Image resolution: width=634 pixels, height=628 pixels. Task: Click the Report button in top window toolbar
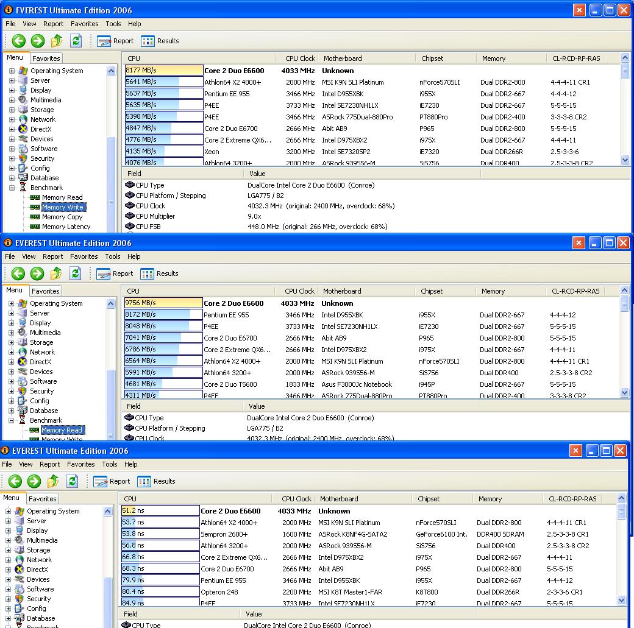[x=116, y=41]
